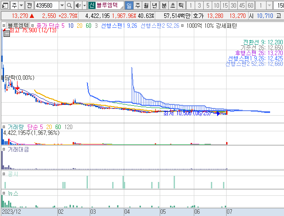The width and height of the screenshot is (284, 216).
Task: Click the 전 button beside the stock code
Action: pyautogui.click(x=29, y=6)
